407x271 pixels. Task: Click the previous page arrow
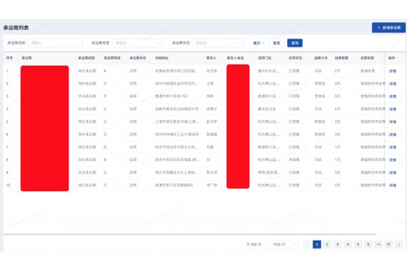[x=307, y=244]
